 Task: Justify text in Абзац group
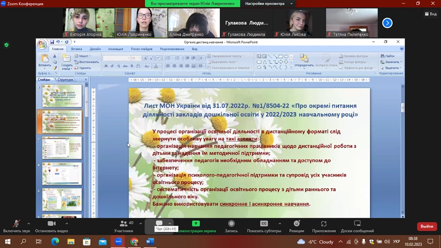[187, 66]
